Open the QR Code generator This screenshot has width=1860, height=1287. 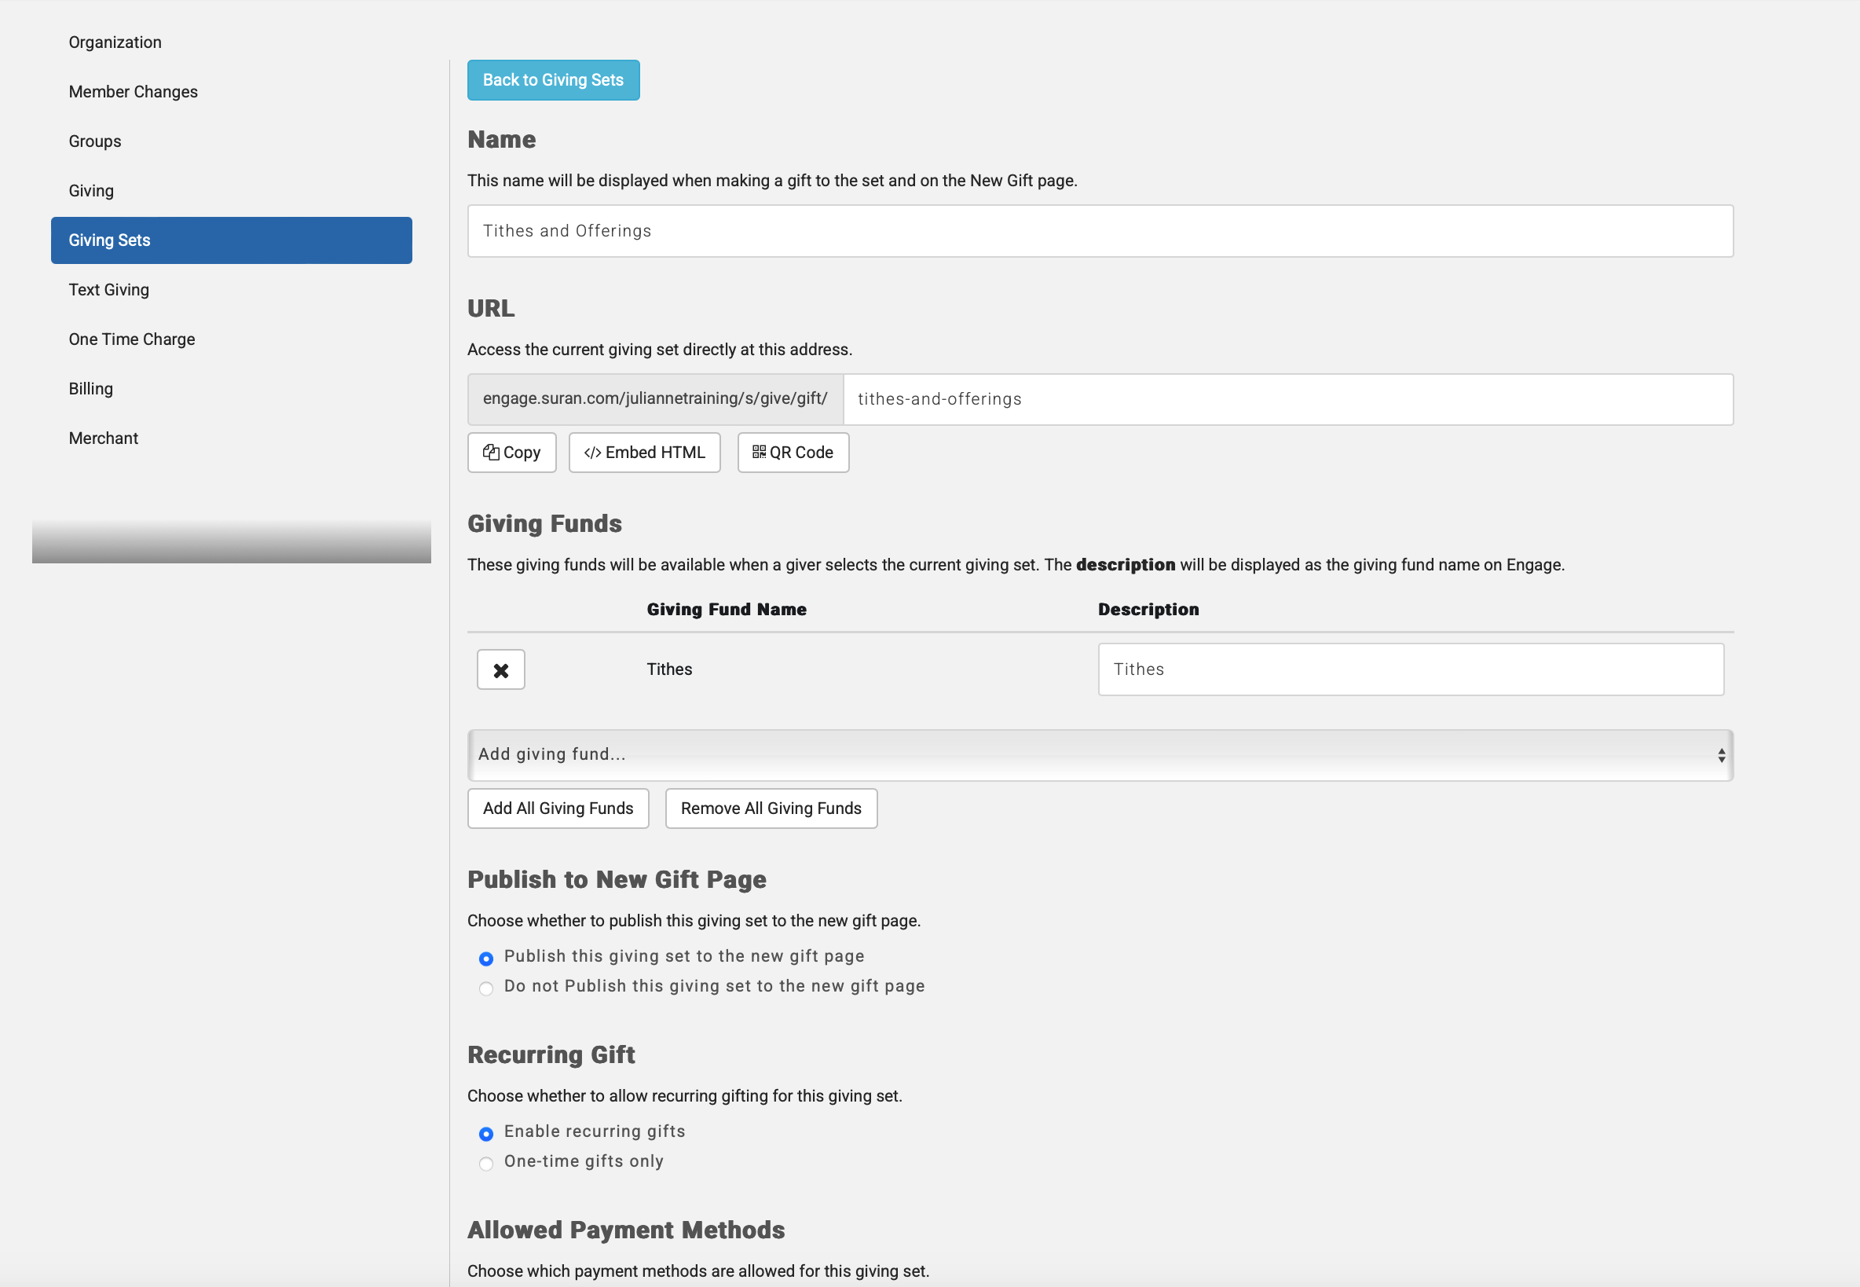tap(793, 453)
